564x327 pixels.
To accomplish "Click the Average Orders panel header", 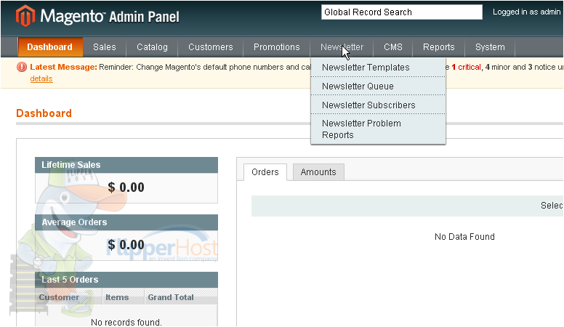I will [126, 222].
